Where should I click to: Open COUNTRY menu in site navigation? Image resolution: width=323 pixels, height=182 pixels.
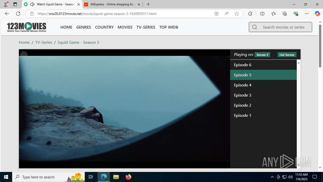tap(104, 27)
